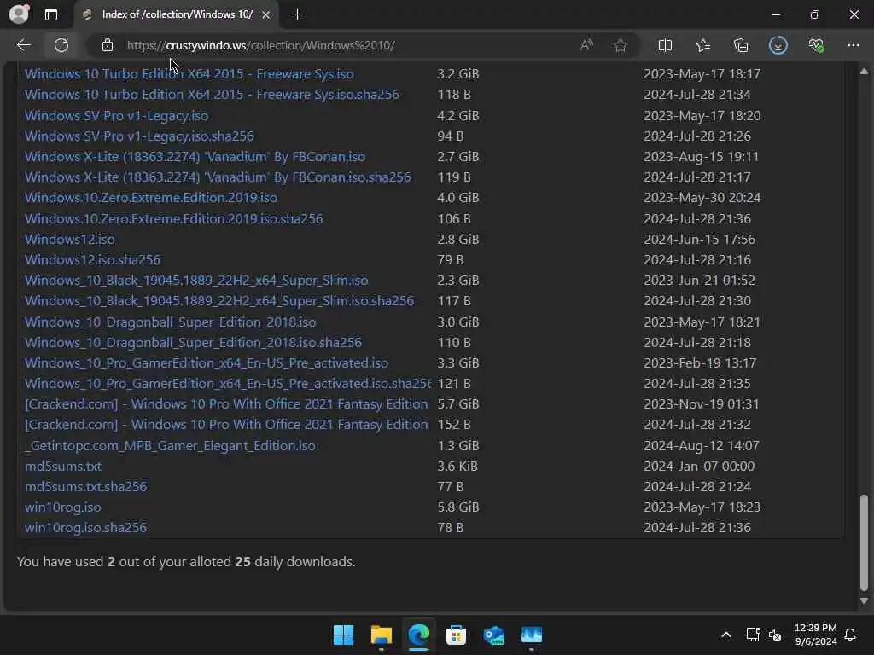Click scrollbar up arrow
Viewport: 874px width, 655px height.
[864, 72]
